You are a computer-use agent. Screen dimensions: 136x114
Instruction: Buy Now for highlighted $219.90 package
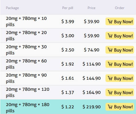coord(120,107)
